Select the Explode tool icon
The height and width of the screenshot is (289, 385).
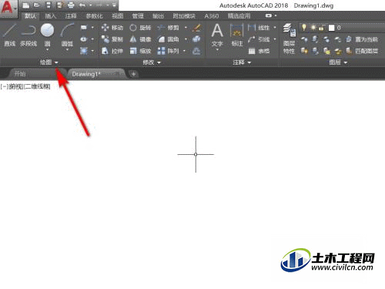coord(196,39)
